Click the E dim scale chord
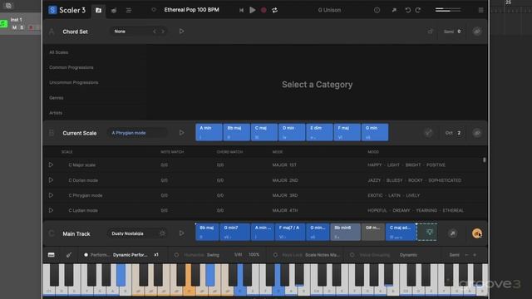Image resolution: width=532 pixels, height=299 pixels. (x=319, y=132)
